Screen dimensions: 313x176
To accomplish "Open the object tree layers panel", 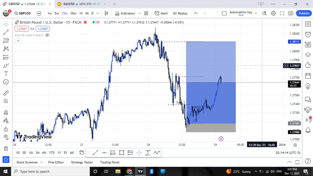I will click(x=308, y=54).
